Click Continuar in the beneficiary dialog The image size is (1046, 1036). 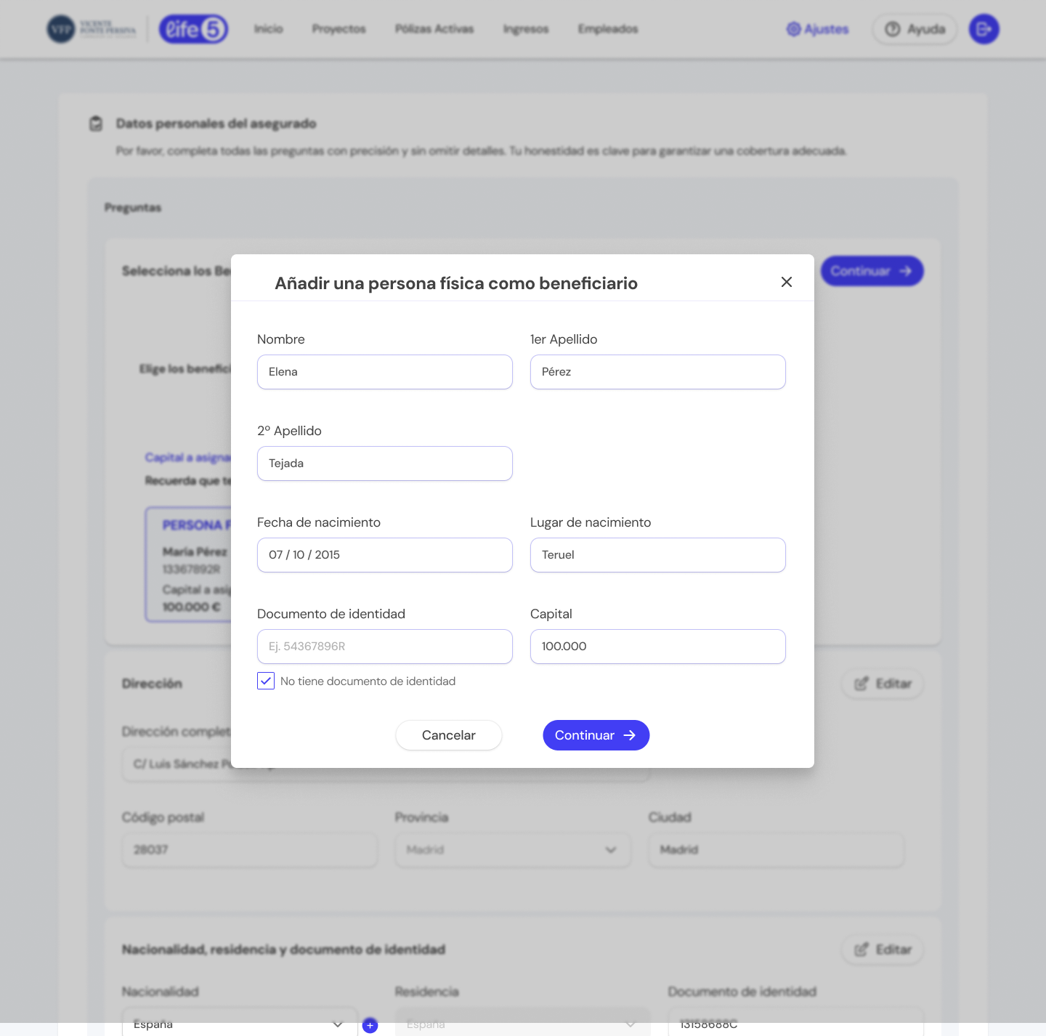[x=596, y=735]
